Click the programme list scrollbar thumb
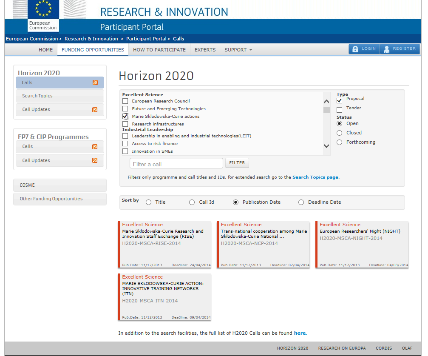 coord(326,110)
